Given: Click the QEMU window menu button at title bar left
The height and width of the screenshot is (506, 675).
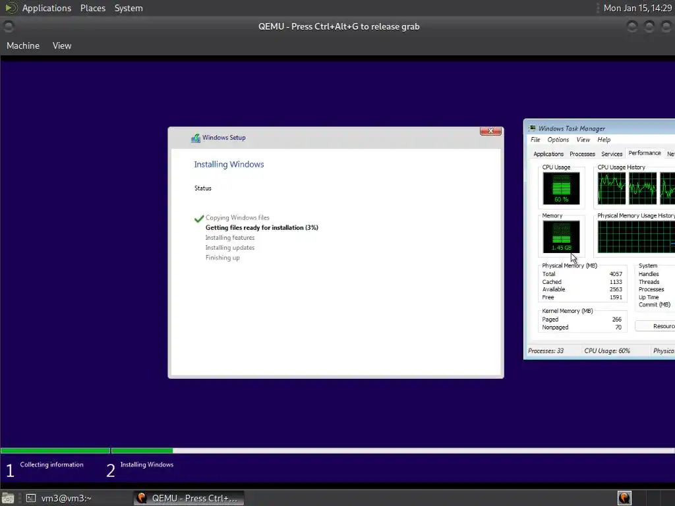Looking at the screenshot, I should (x=8, y=26).
